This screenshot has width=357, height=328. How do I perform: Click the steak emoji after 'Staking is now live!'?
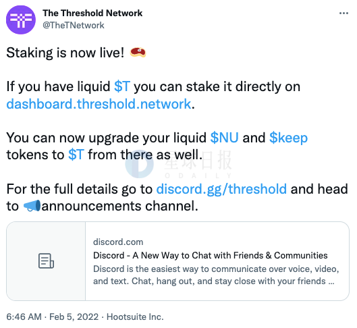point(138,53)
